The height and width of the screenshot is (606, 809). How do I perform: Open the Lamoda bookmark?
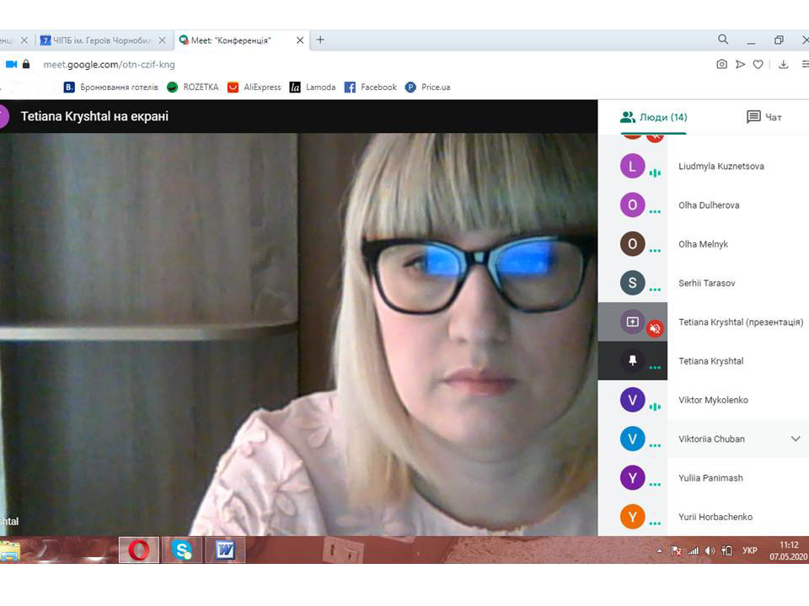[x=313, y=87]
